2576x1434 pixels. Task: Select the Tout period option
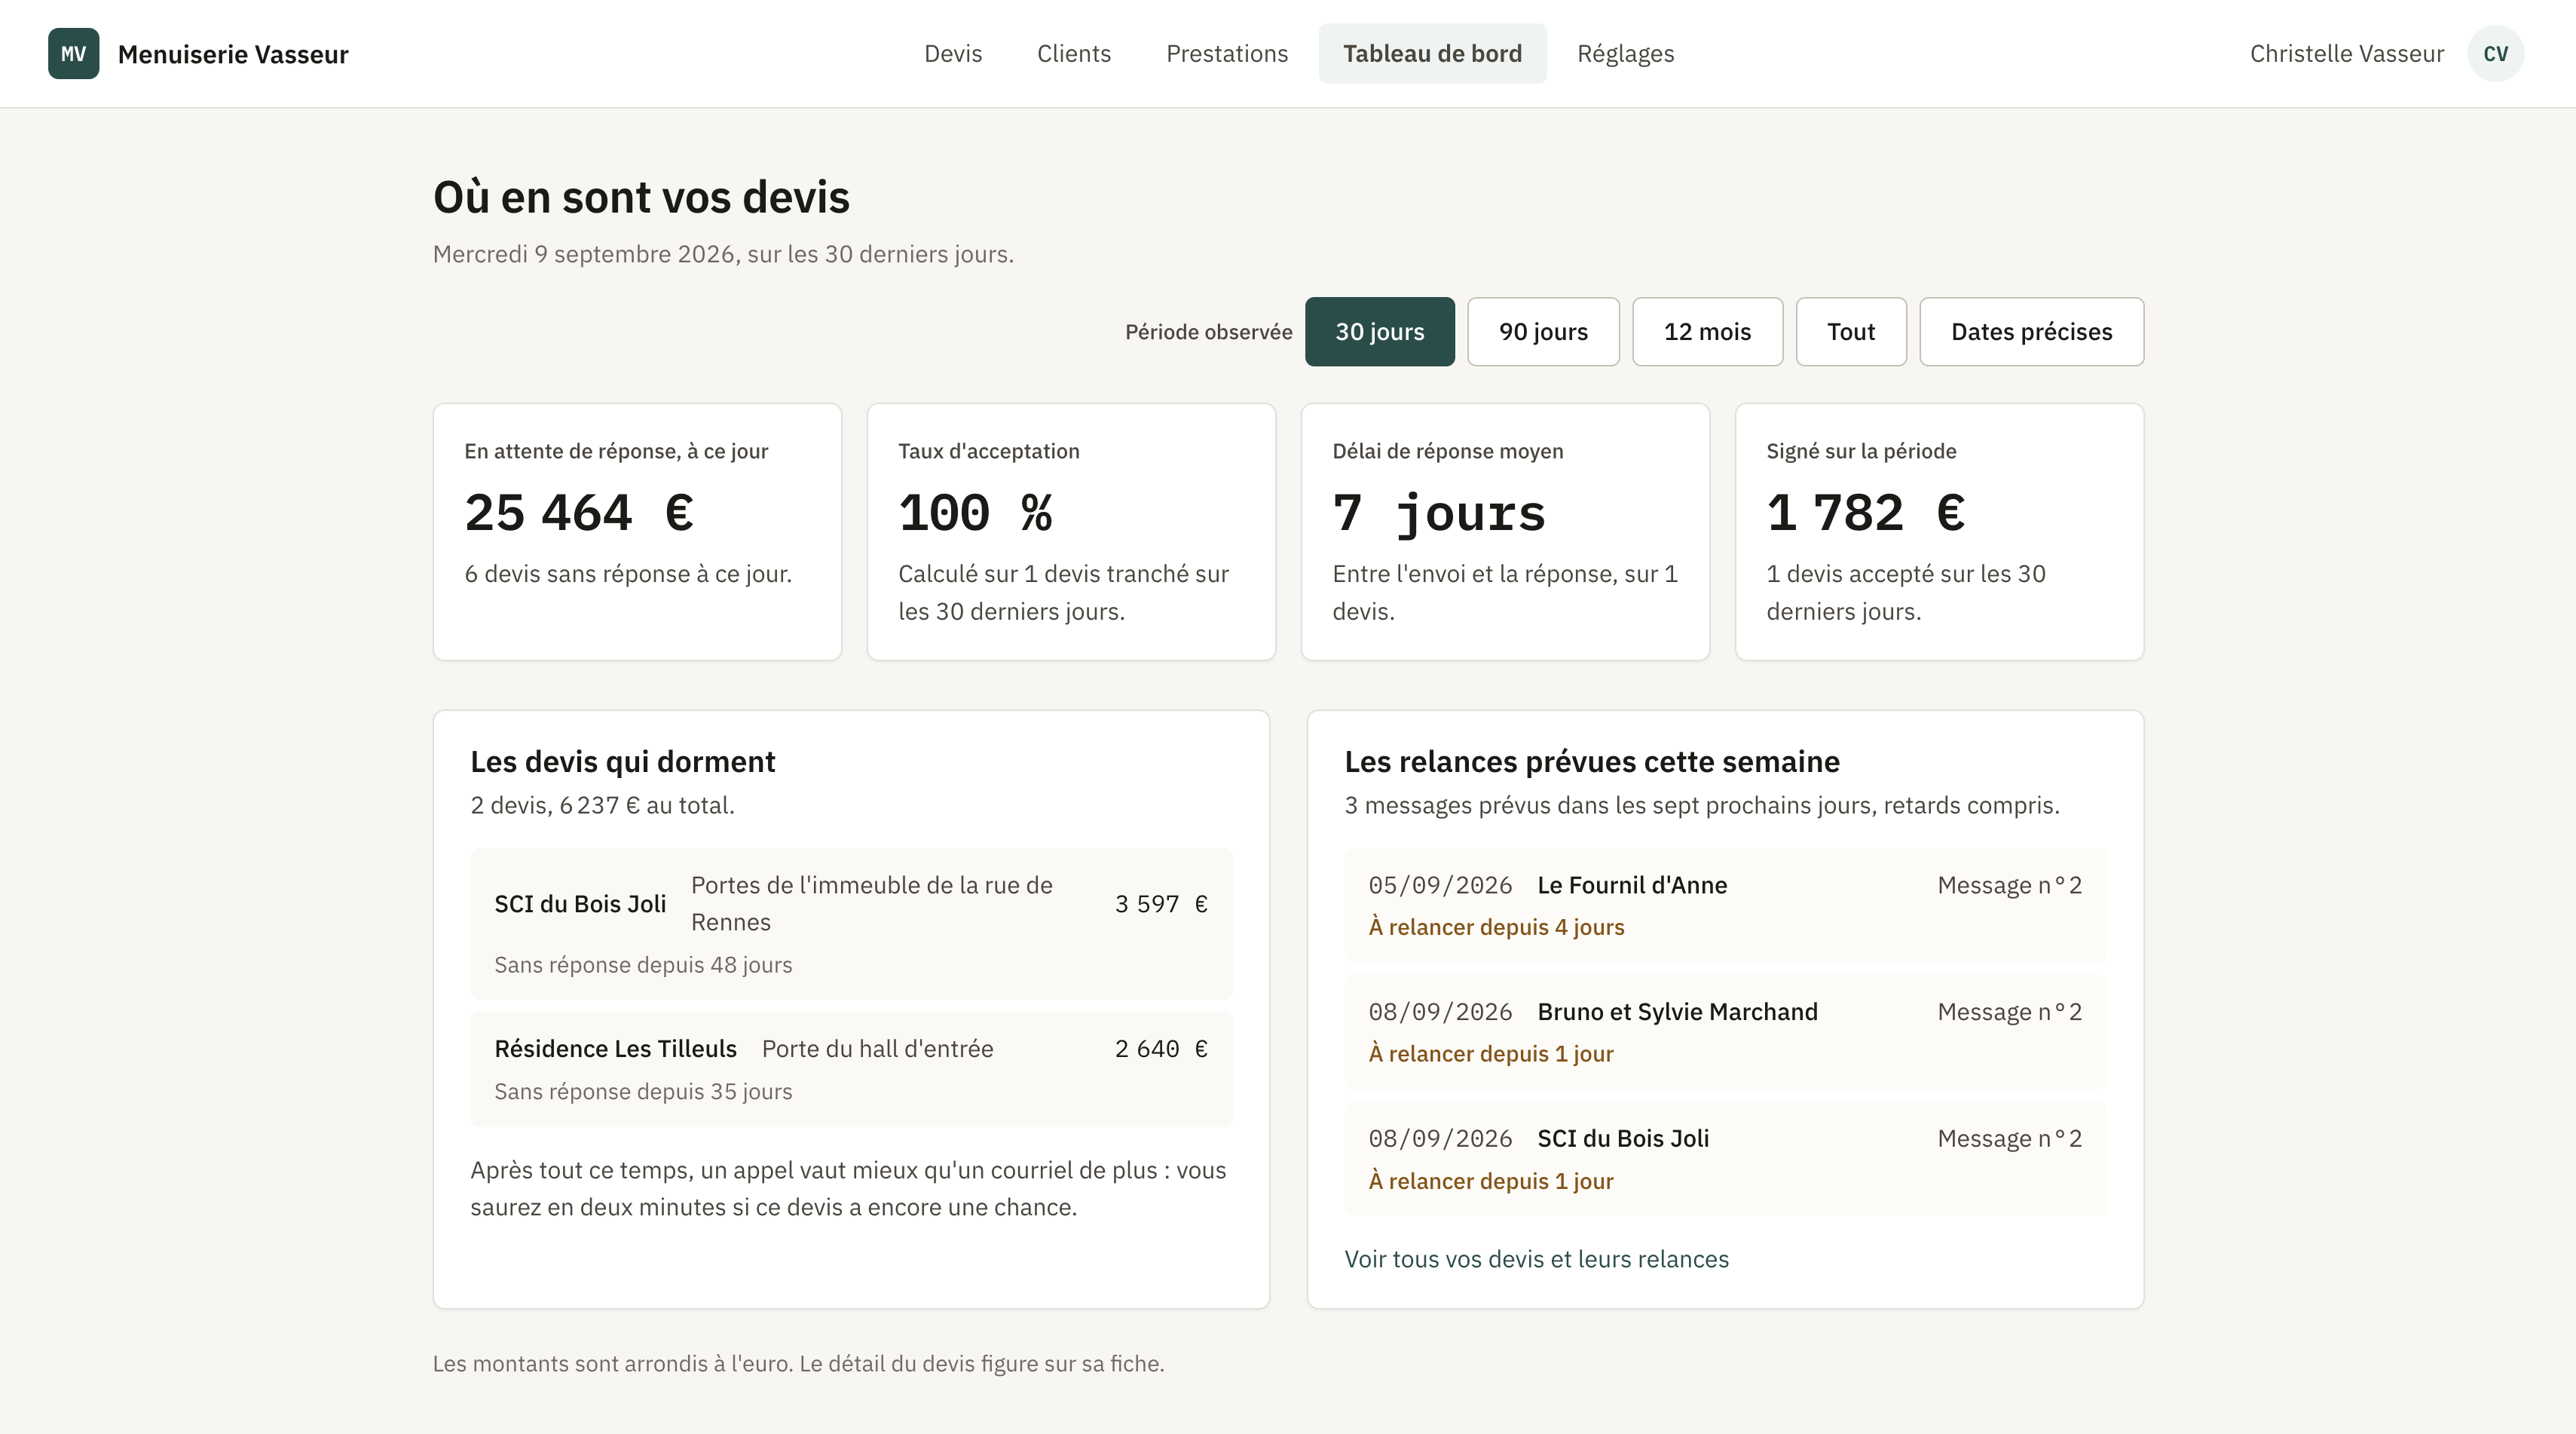(1851, 331)
